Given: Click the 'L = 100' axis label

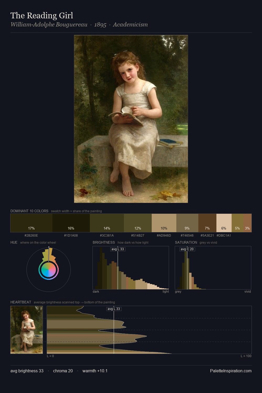Looking at the screenshot, I should coord(246,356).
